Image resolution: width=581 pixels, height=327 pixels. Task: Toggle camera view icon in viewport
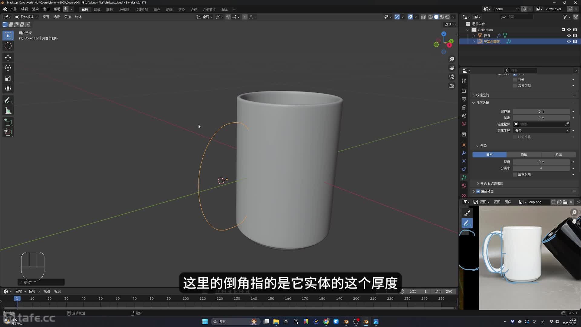452,77
